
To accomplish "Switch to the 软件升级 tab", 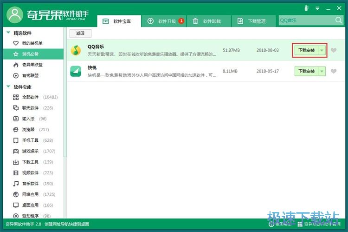I will click(x=164, y=21).
